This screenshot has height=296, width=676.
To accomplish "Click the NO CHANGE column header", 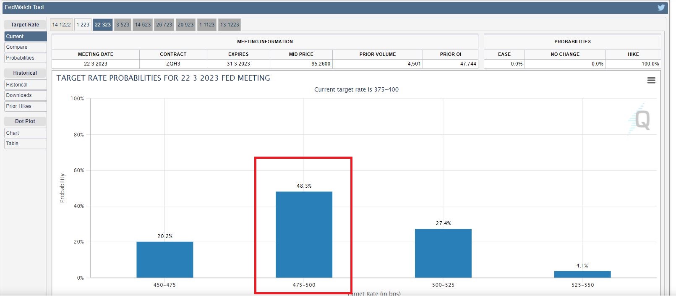I will click(x=565, y=54).
